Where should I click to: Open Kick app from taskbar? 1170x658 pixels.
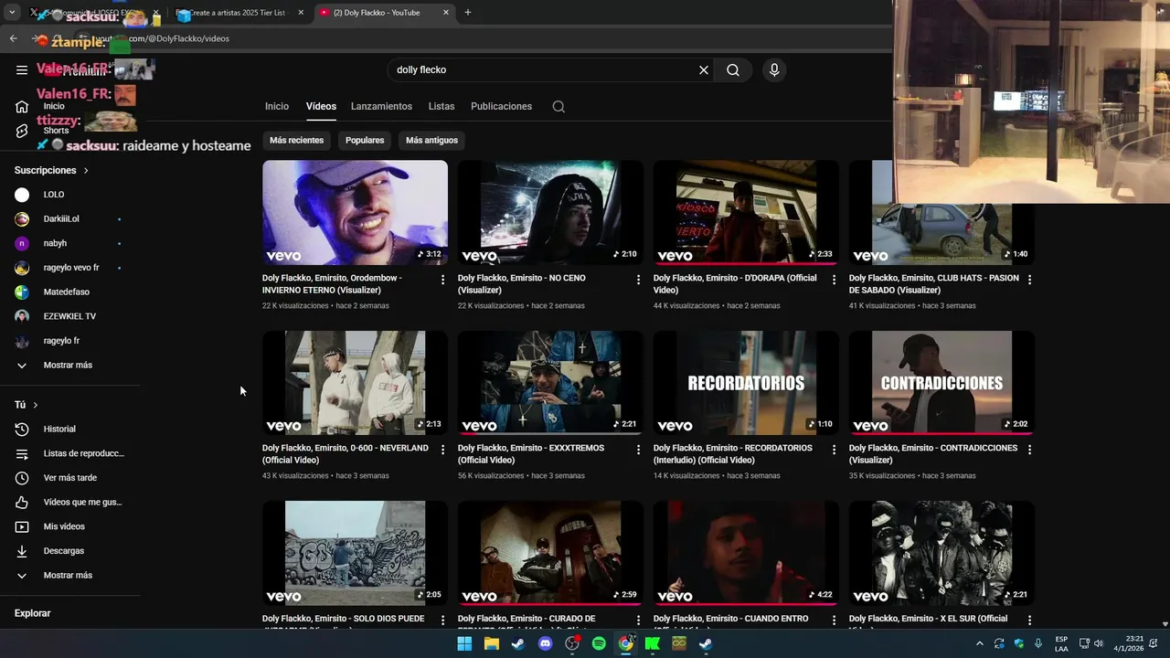652,643
